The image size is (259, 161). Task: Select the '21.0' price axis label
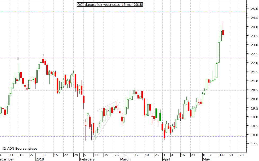point(254,81)
